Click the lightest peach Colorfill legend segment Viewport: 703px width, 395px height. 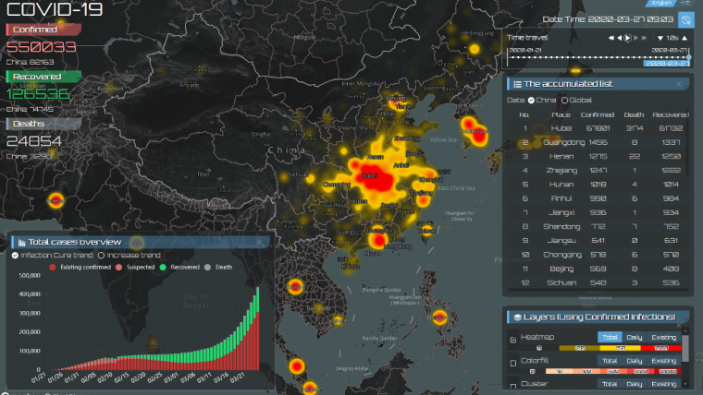coord(559,371)
